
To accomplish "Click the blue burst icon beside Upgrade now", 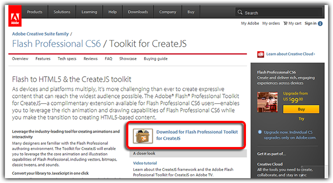I will 260,132.
